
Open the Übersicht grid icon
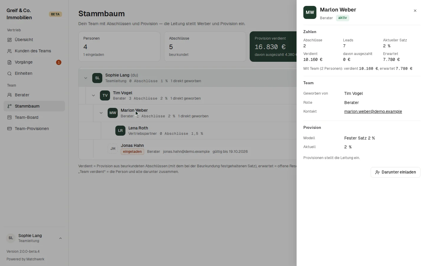[x=9, y=40]
